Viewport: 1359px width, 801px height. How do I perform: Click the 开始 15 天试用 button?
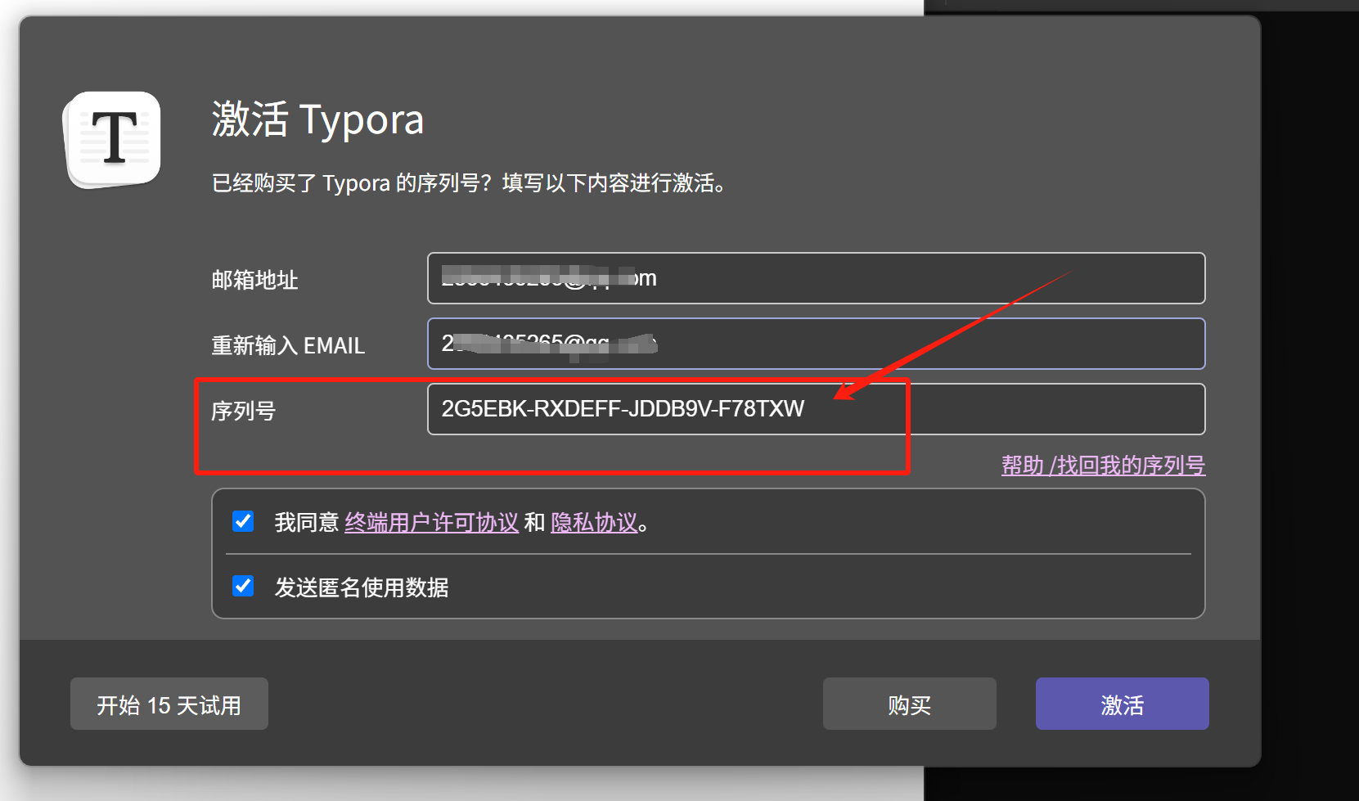[x=169, y=704]
